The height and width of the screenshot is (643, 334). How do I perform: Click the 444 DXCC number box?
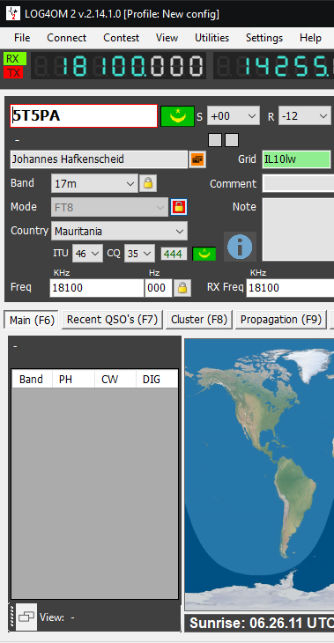tap(174, 254)
